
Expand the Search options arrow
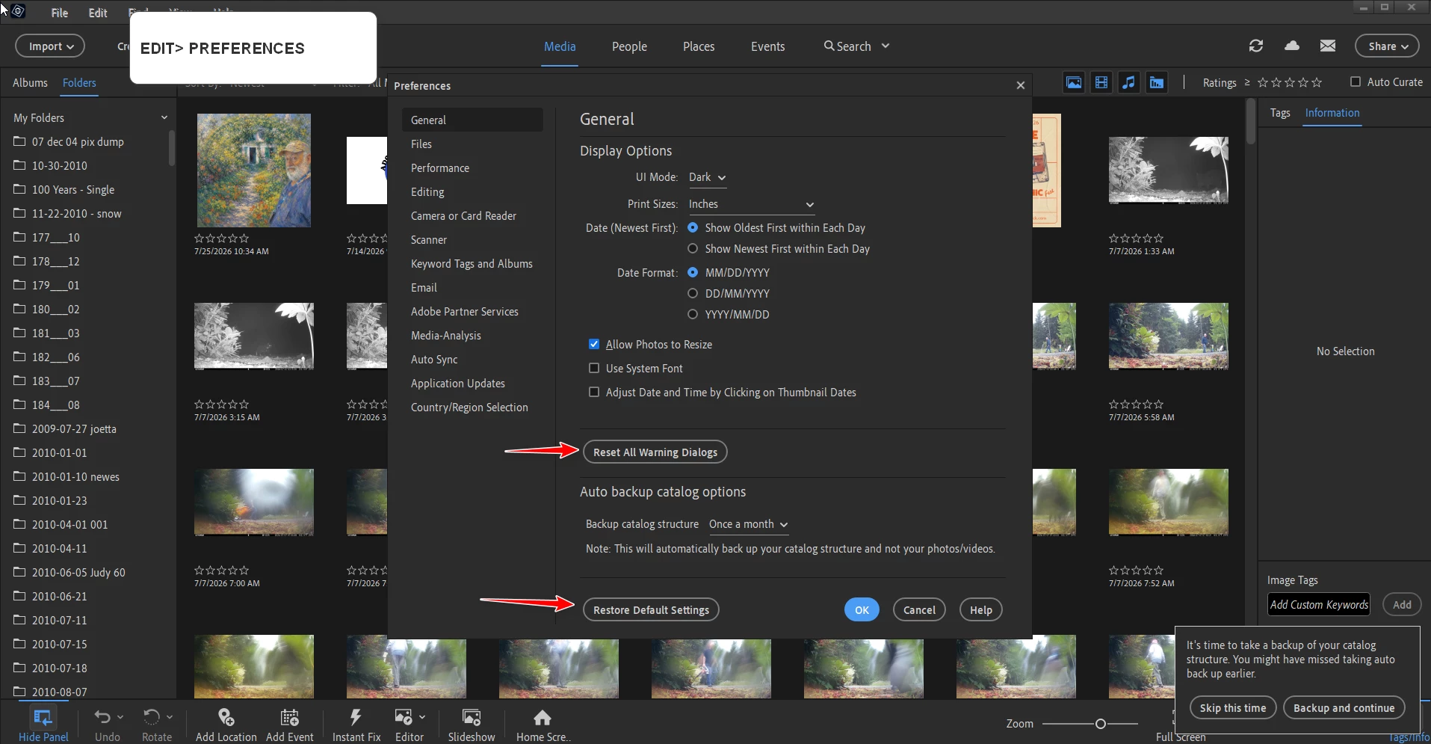click(x=886, y=46)
